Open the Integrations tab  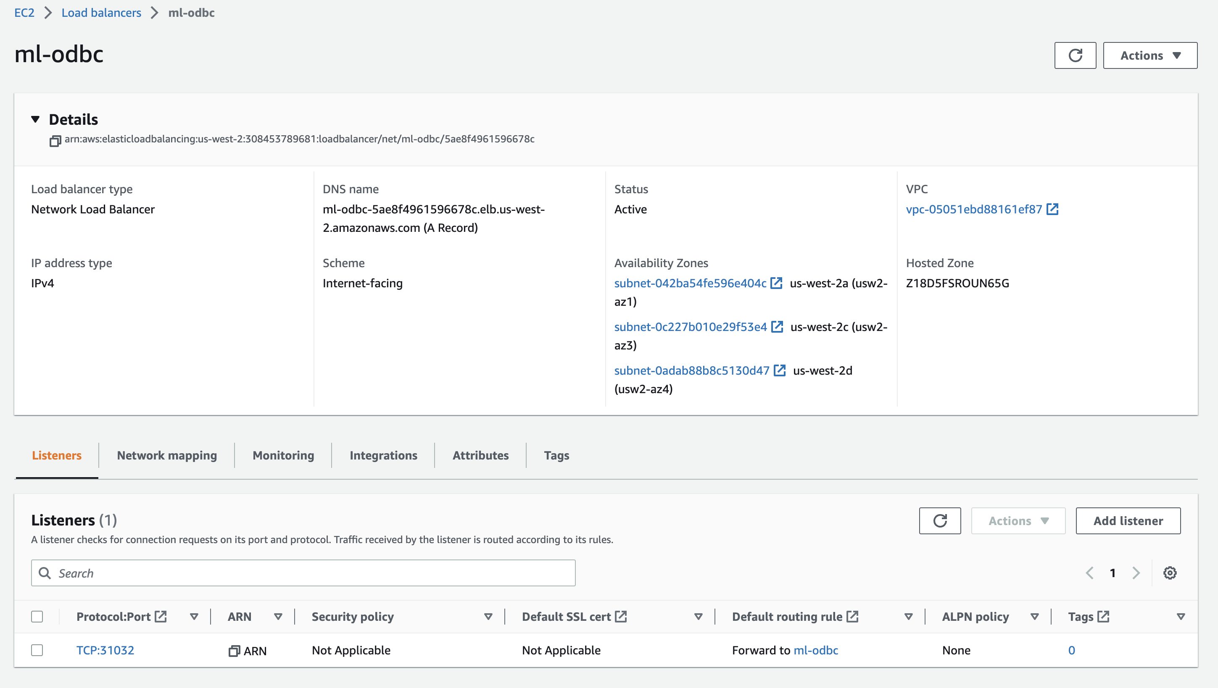tap(383, 455)
